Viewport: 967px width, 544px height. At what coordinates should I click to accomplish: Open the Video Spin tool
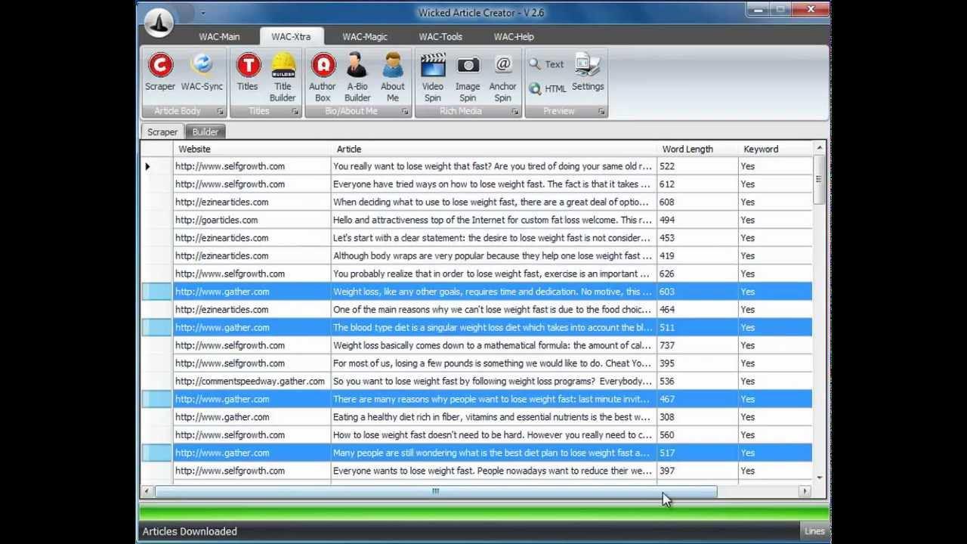coord(433,77)
